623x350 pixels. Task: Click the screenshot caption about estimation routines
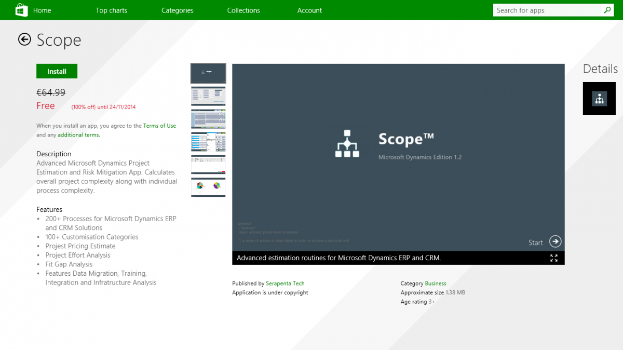coord(339,258)
